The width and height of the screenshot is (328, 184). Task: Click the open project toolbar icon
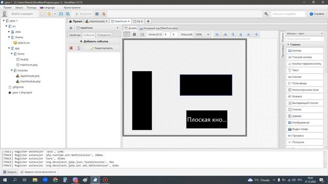pyautogui.click(x=49, y=14)
